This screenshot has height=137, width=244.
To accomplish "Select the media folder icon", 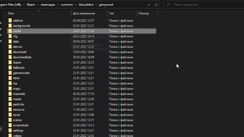I will pyautogui.click(x=10, y=99).
